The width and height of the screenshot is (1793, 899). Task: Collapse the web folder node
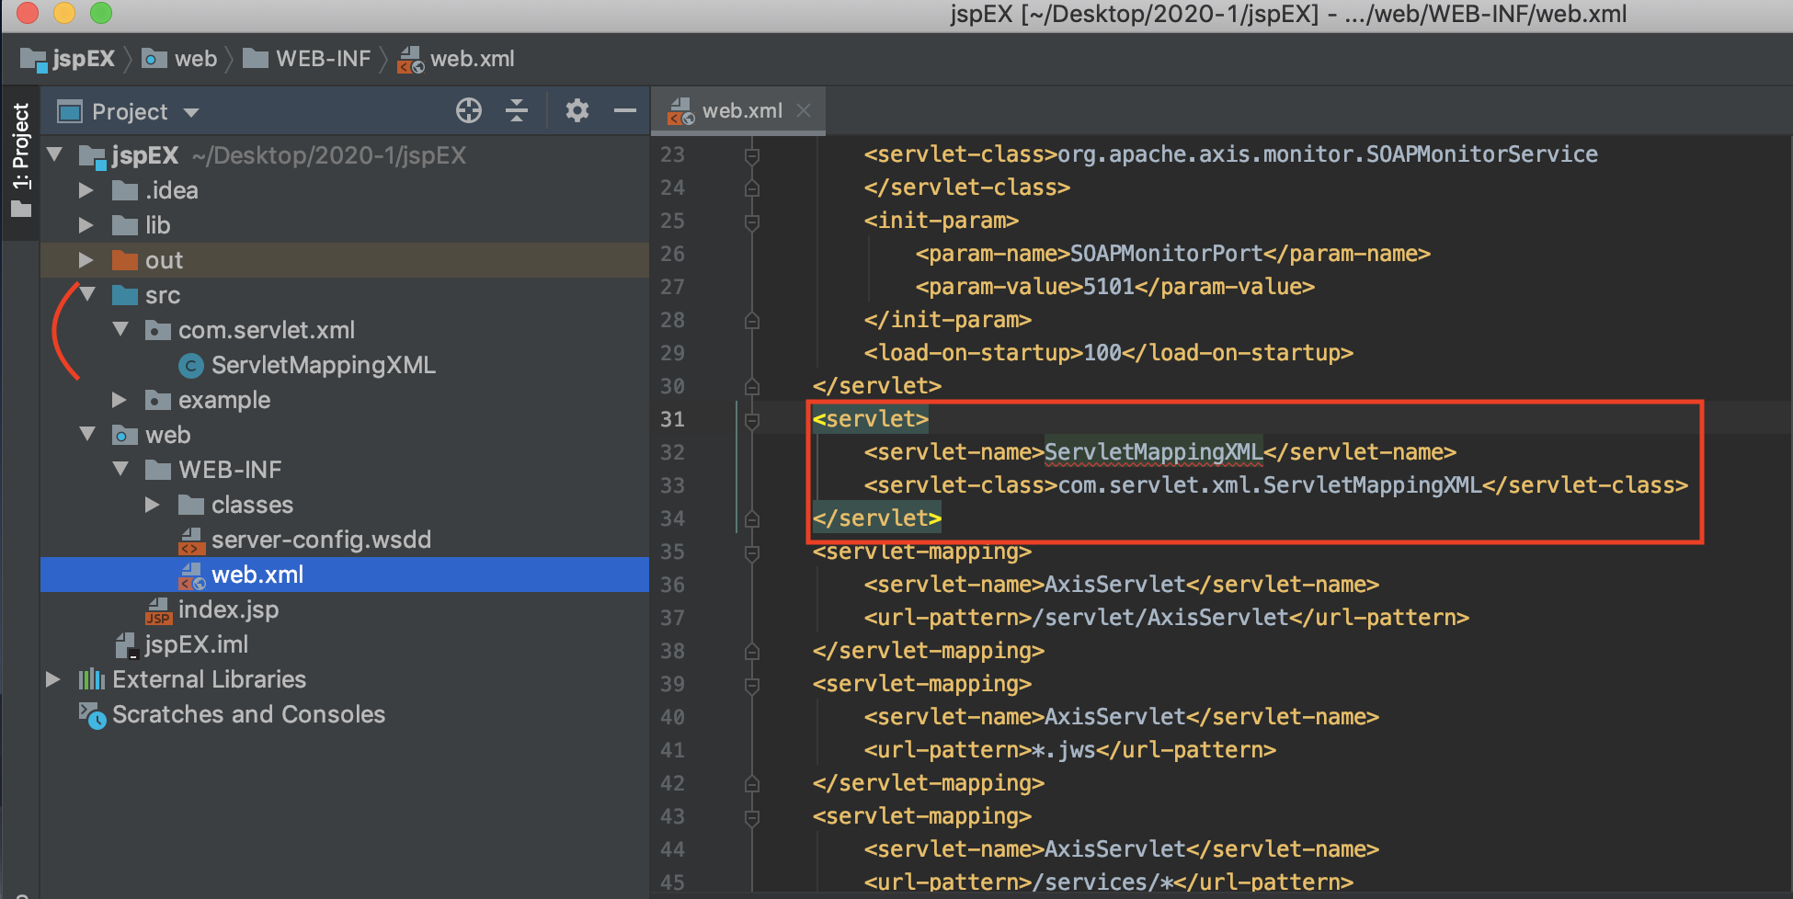[x=88, y=434]
